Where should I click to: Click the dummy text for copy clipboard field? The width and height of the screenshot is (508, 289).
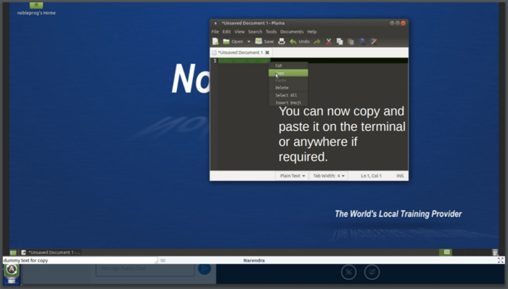pyautogui.click(x=80, y=260)
